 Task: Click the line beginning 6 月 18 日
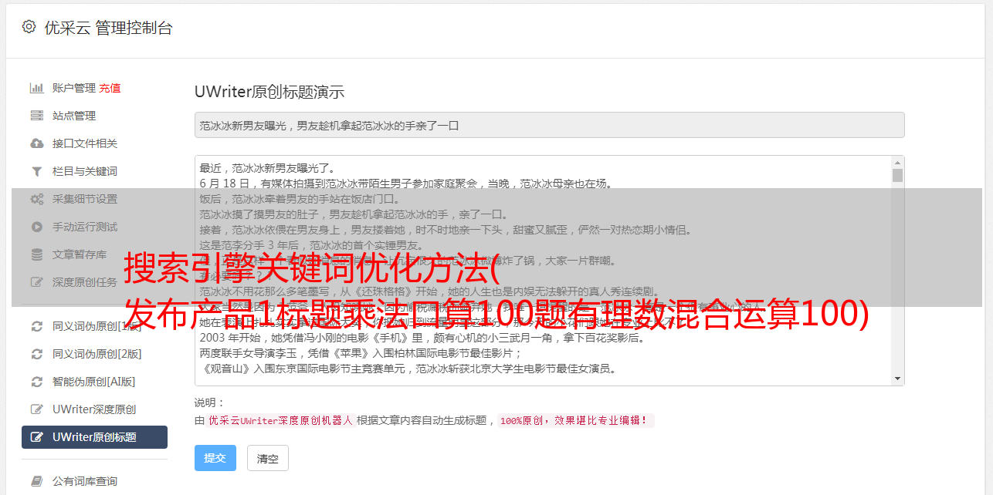pyautogui.click(x=406, y=184)
